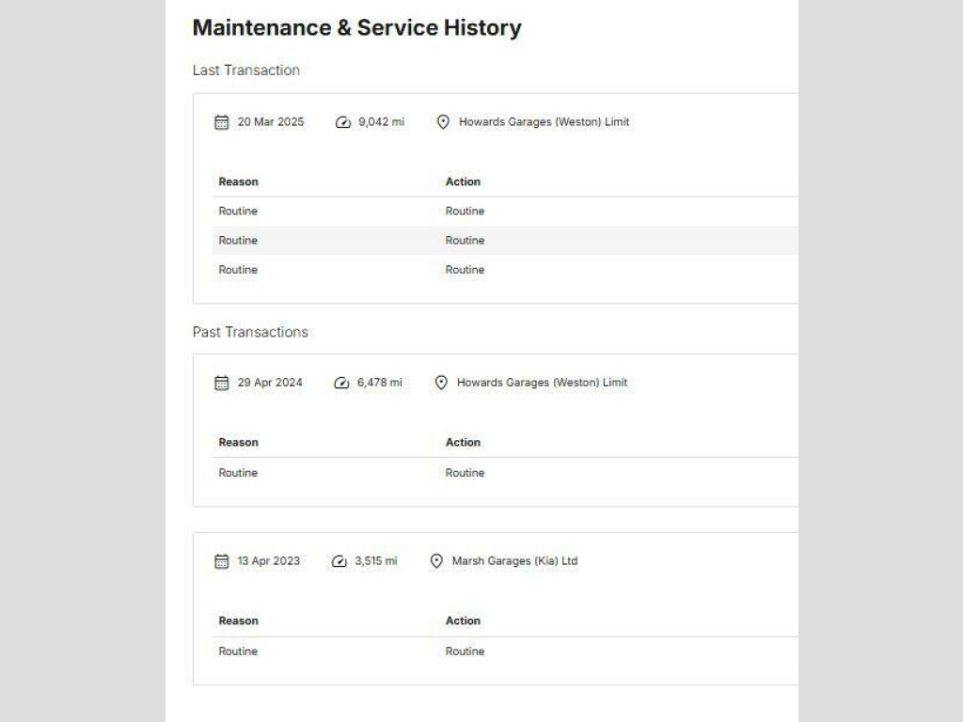The width and height of the screenshot is (963, 722).
Task: Click the odometer icon next to 3,515 mi
Action: [x=339, y=561]
